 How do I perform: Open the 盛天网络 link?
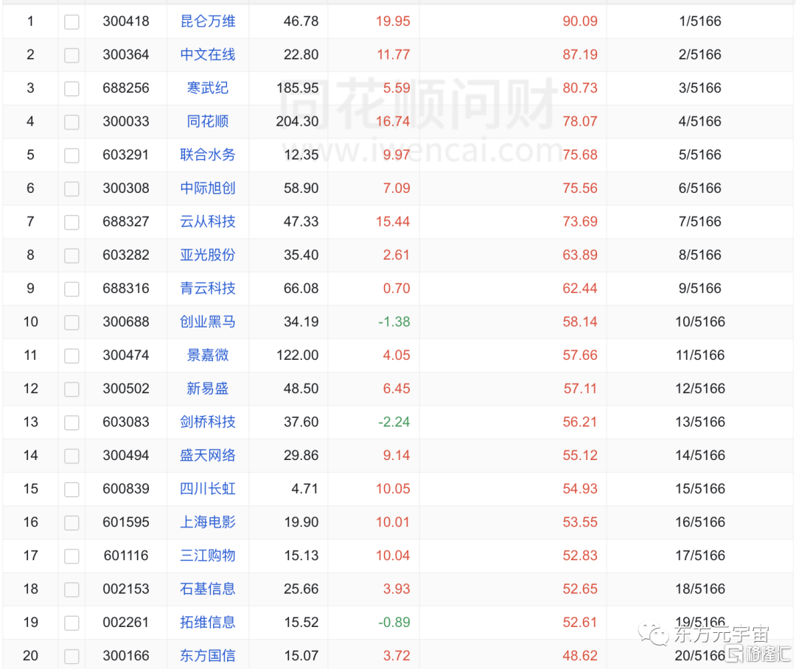pos(208,456)
